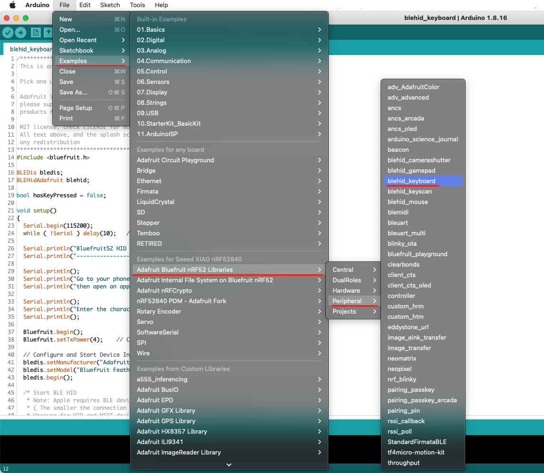Open the beacon example sketch
The width and height of the screenshot is (544, 473).
click(423, 150)
